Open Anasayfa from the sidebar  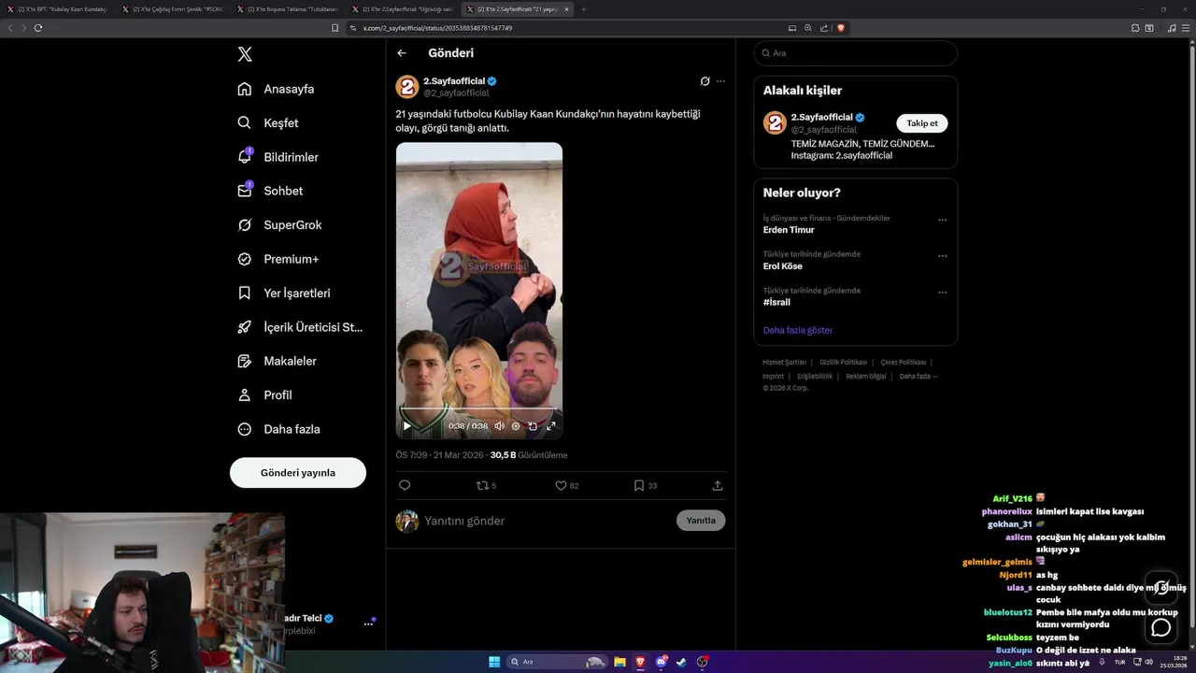pyautogui.click(x=276, y=89)
